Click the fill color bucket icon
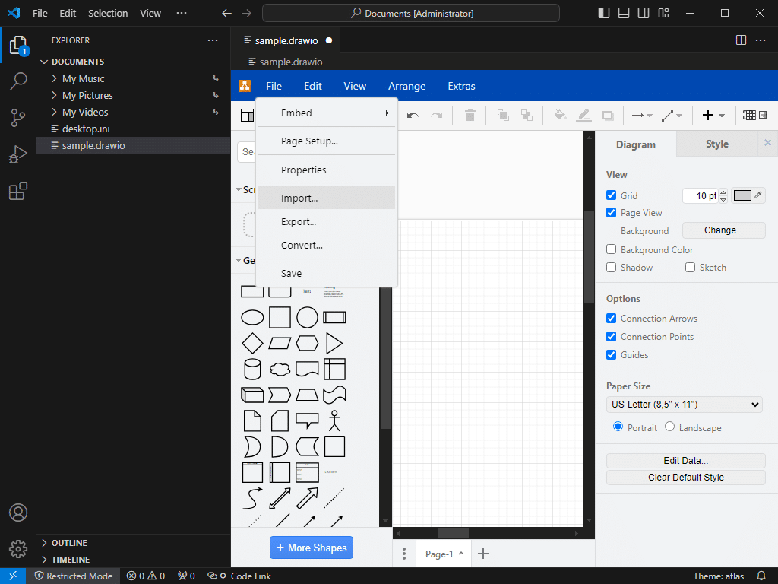778x584 pixels. 560,116
